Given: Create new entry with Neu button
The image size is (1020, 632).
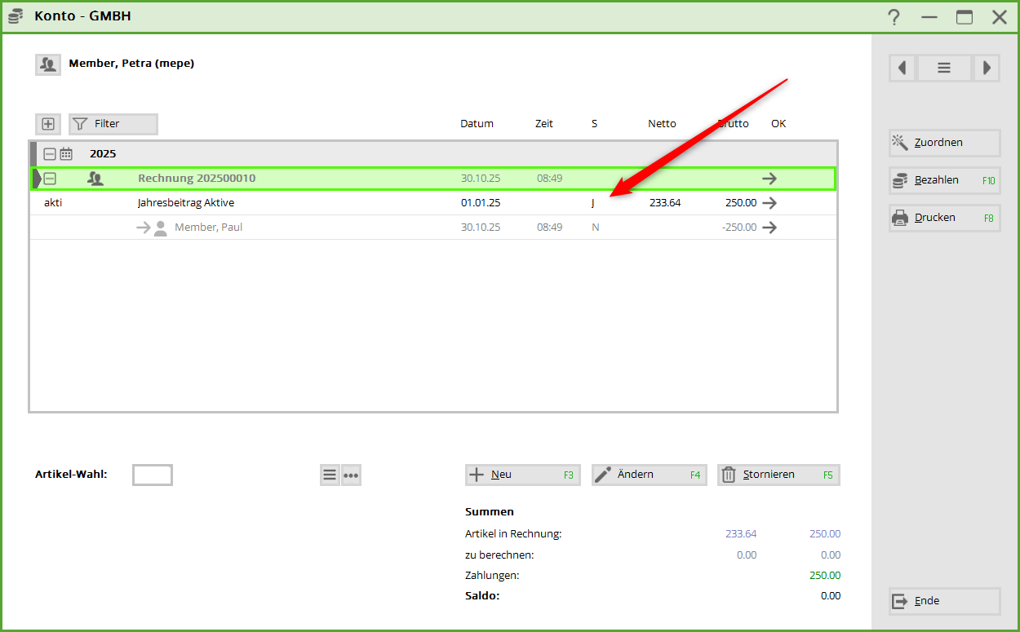Looking at the screenshot, I should [522, 475].
